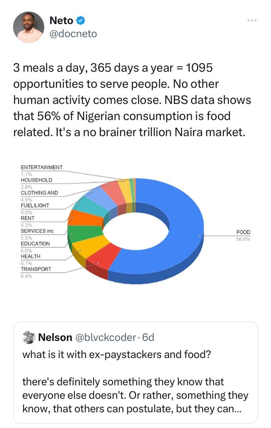Select the FOOD 56.6% label

(243, 235)
